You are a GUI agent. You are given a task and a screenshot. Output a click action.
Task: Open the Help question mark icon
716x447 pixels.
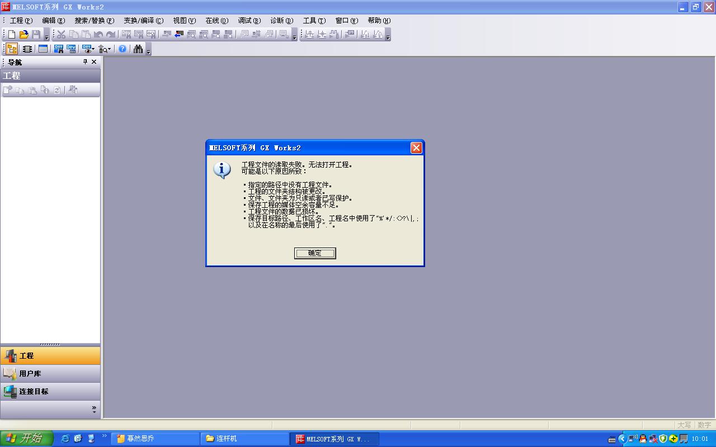(122, 49)
